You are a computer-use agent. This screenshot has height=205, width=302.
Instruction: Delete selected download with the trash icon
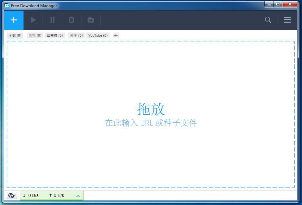click(71, 20)
